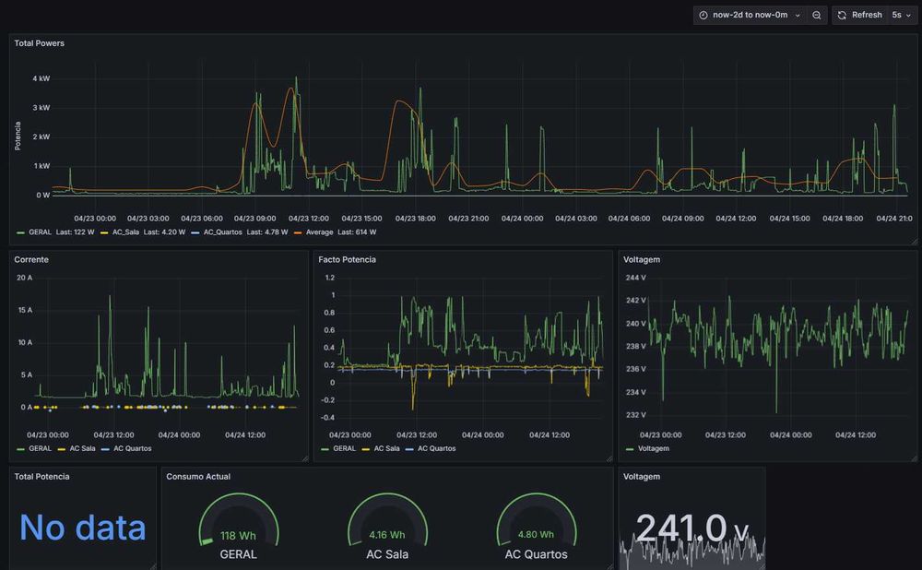Click the Potencia y-axis label
Screen dimensions: 922x570
point(18,136)
